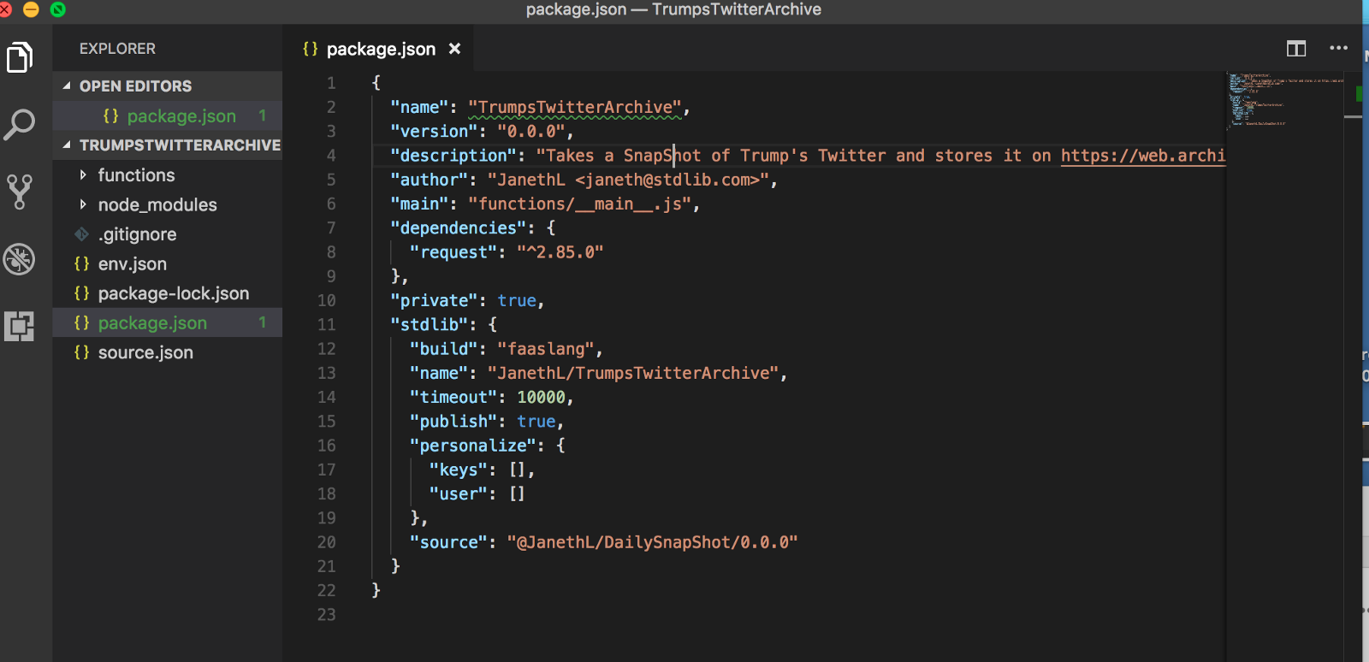Click the "timeout": 10000 line

tap(492, 397)
